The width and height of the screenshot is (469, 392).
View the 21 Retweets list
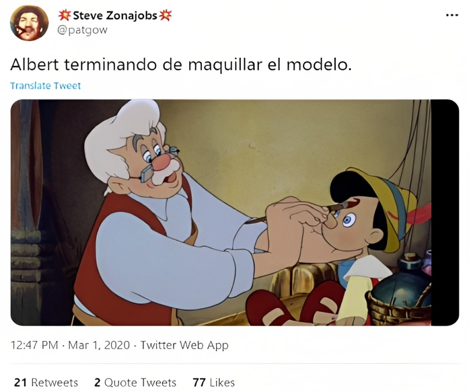(46, 382)
